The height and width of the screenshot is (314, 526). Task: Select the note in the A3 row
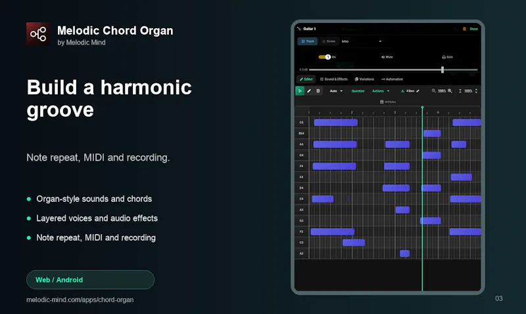pos(402,210)
